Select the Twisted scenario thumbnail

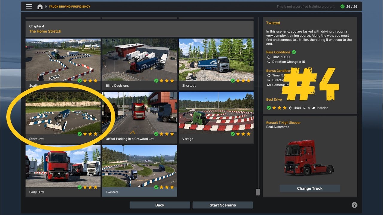[139, 166]
